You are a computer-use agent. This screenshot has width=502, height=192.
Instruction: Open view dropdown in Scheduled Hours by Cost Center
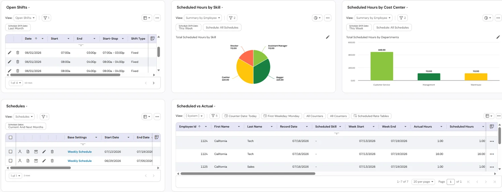tap(373, 18)
